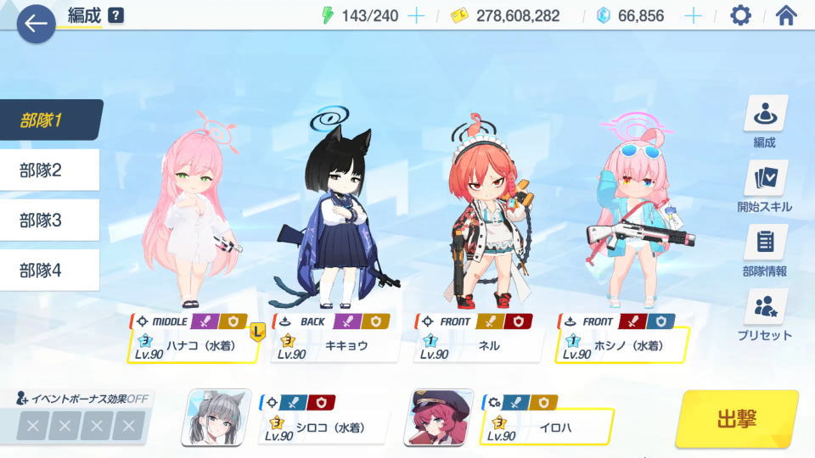The width and height of the screenshot is (815, 458).
Task: Toggle イベントボーナス効果 OFF switch
Action: click(x=83, y=399)
